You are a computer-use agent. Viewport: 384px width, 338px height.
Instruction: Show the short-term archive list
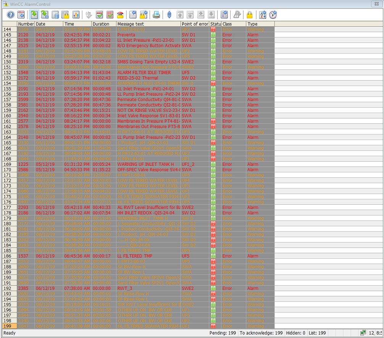(45, 15)
